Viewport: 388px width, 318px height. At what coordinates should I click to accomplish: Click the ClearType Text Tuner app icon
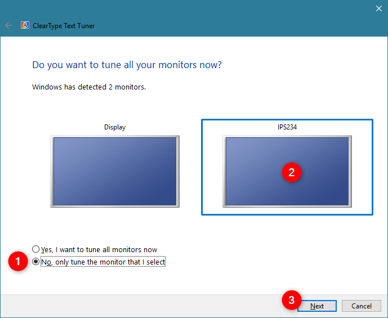(x=25, y=25)
